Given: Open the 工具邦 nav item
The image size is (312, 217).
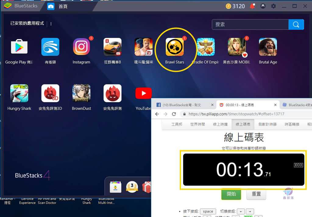Looking at the screenshot, I should pyautogui.click(x=177, y=124).
